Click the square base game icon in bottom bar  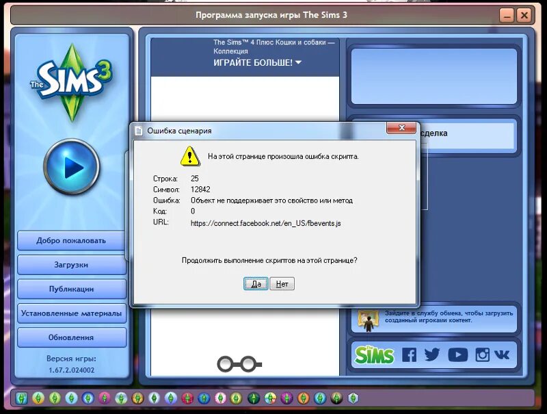click(x=21, y=398)
